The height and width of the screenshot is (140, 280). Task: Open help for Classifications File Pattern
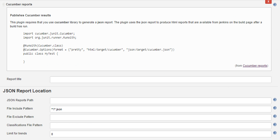click(275, 124)
